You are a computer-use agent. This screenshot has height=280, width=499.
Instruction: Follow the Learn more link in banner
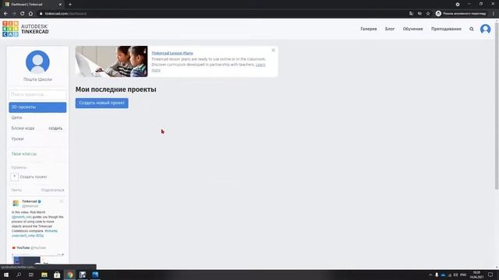click(x=260, y=65)
